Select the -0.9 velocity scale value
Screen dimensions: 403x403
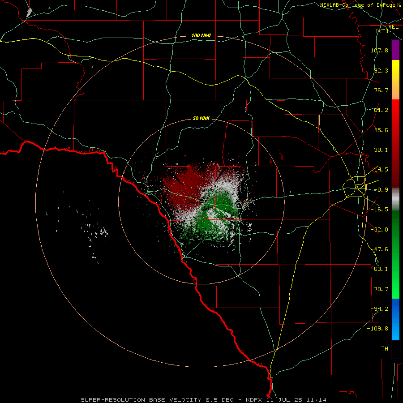381,190
